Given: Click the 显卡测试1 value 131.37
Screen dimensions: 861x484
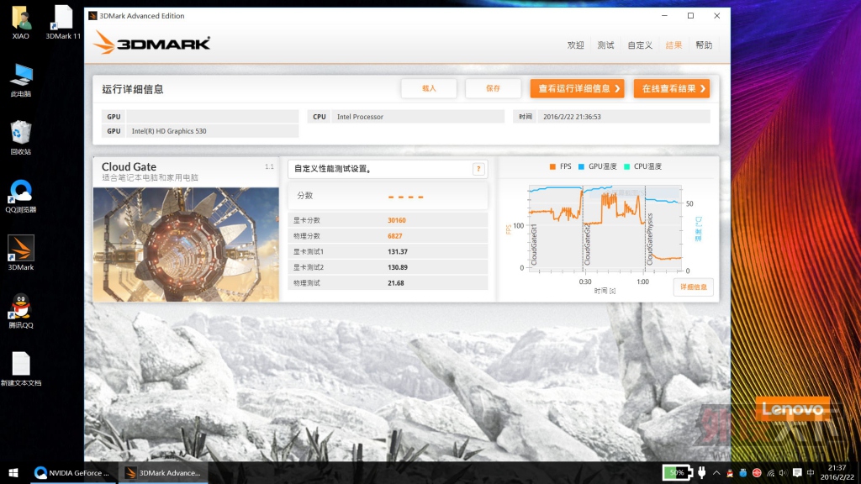Looking at the screenshot, I should [x=398, y=252].
